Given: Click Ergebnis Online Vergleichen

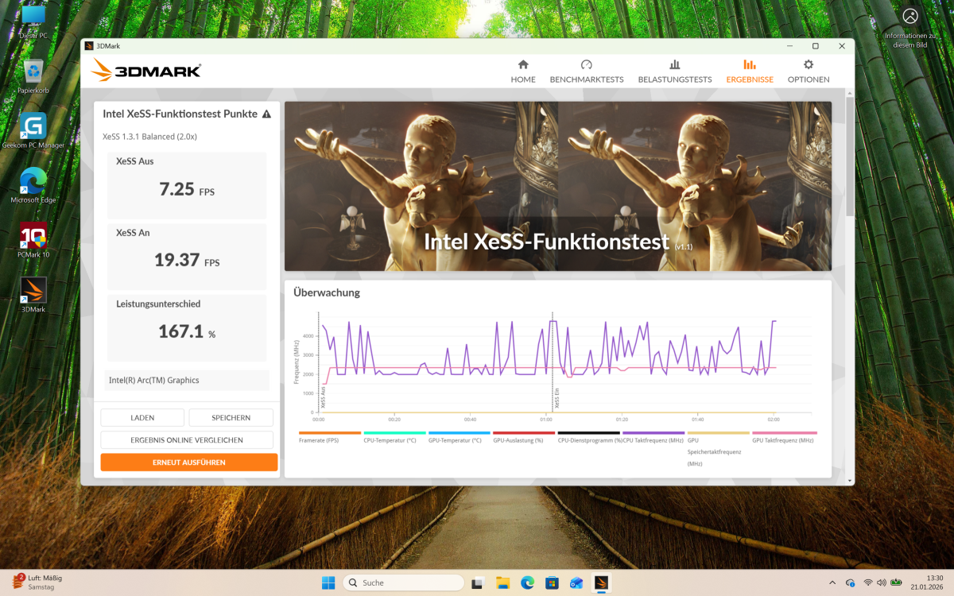Looking at the screenshot, I should tap(186, 439).
